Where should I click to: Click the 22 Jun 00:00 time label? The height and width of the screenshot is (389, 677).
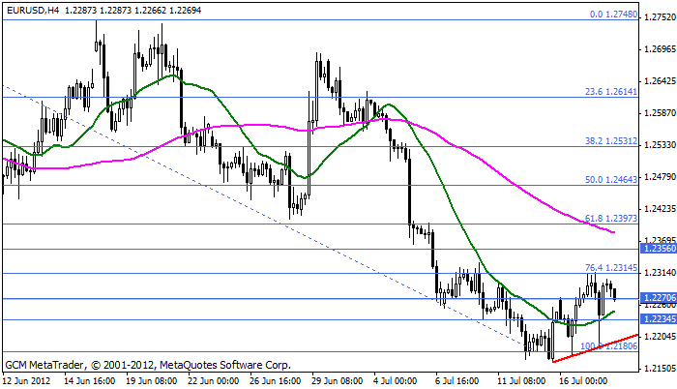[214, 381]
